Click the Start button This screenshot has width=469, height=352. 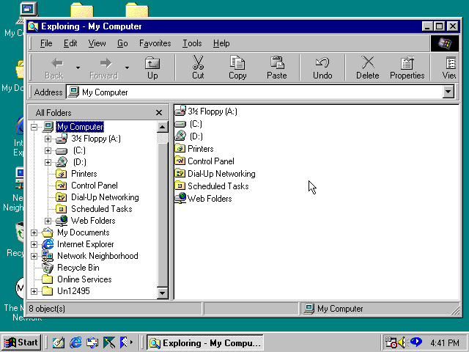click(21, 342)
